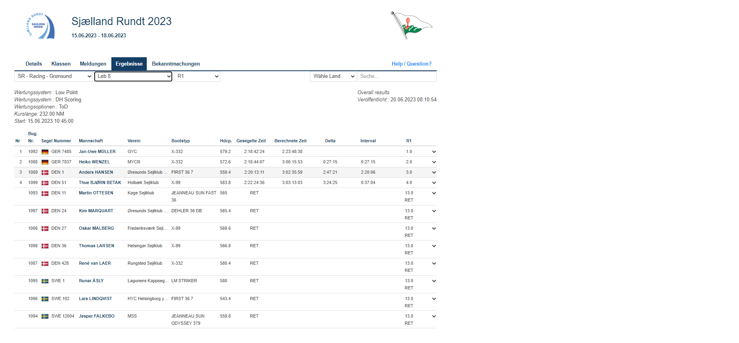Expand result details for Runar ÅSLY
This screenshot has width=739, height=343.
pos(434,281)
